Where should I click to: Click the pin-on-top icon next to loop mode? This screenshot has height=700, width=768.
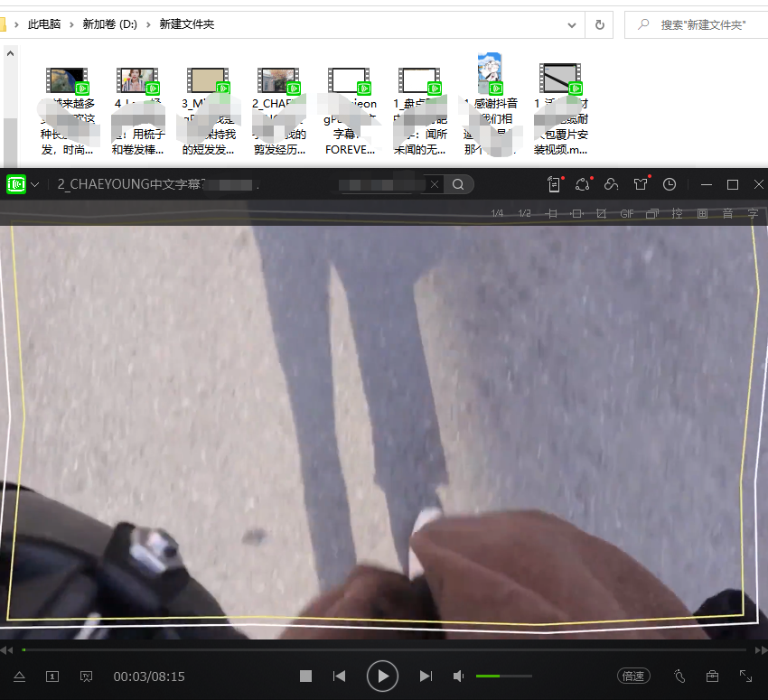coord(86,677)
